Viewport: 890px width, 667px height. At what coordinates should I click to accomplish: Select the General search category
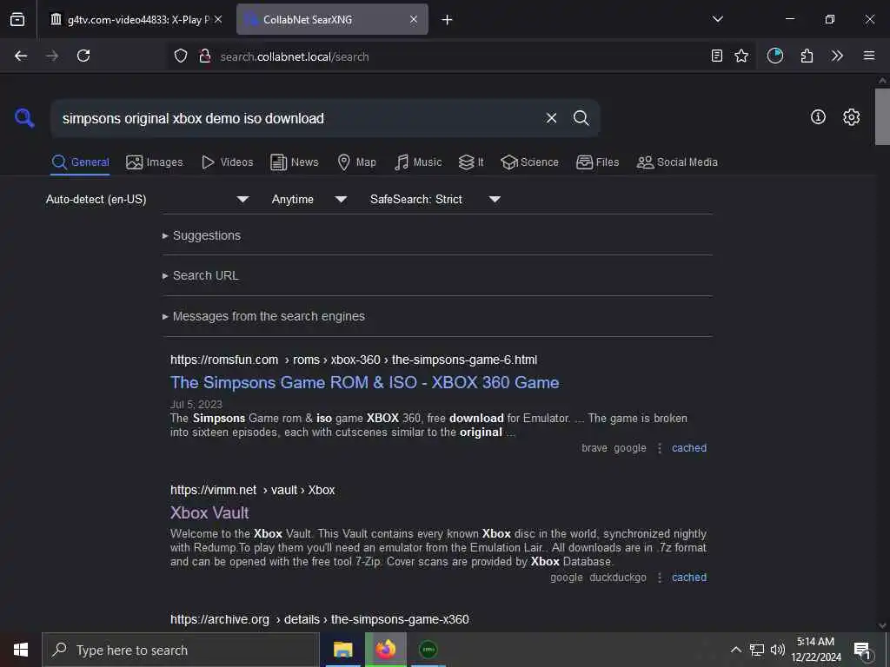(x=80, y=162)
